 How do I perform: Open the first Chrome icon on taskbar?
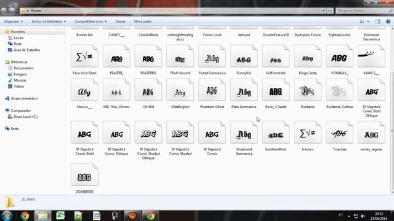pos(25,215)
